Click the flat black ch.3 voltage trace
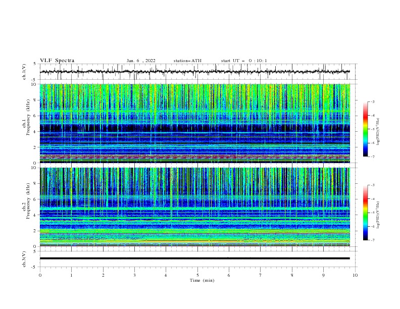400x309 pixels. tap(194, 259)
